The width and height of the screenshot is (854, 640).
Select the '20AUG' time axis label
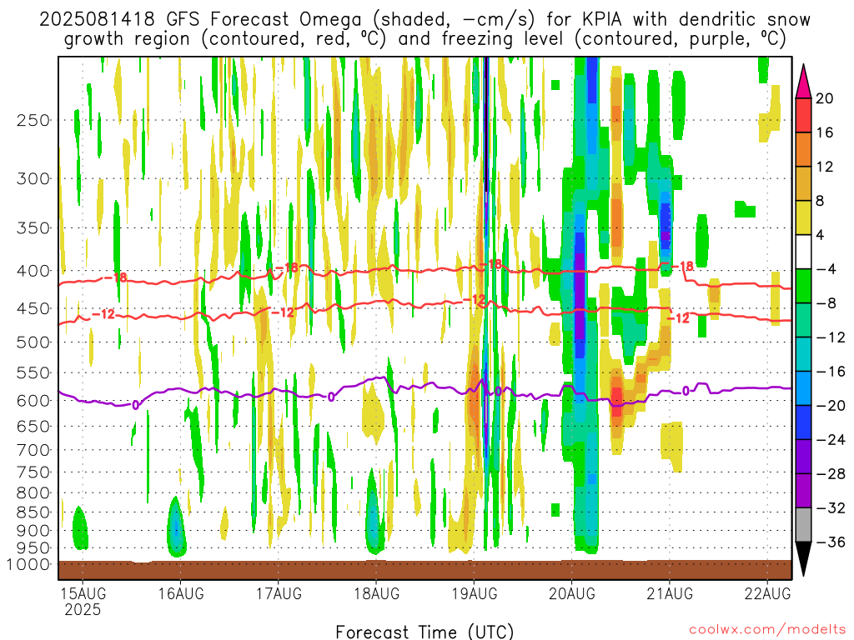coord(572,593)
